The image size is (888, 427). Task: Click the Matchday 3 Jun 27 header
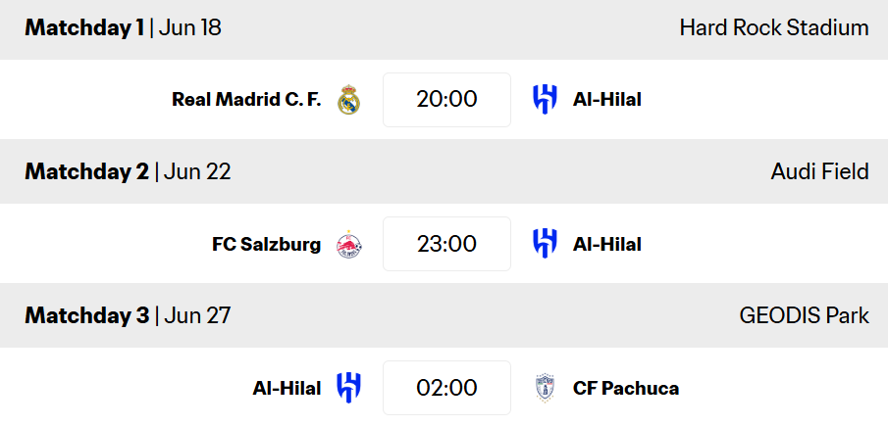(128, 315)
